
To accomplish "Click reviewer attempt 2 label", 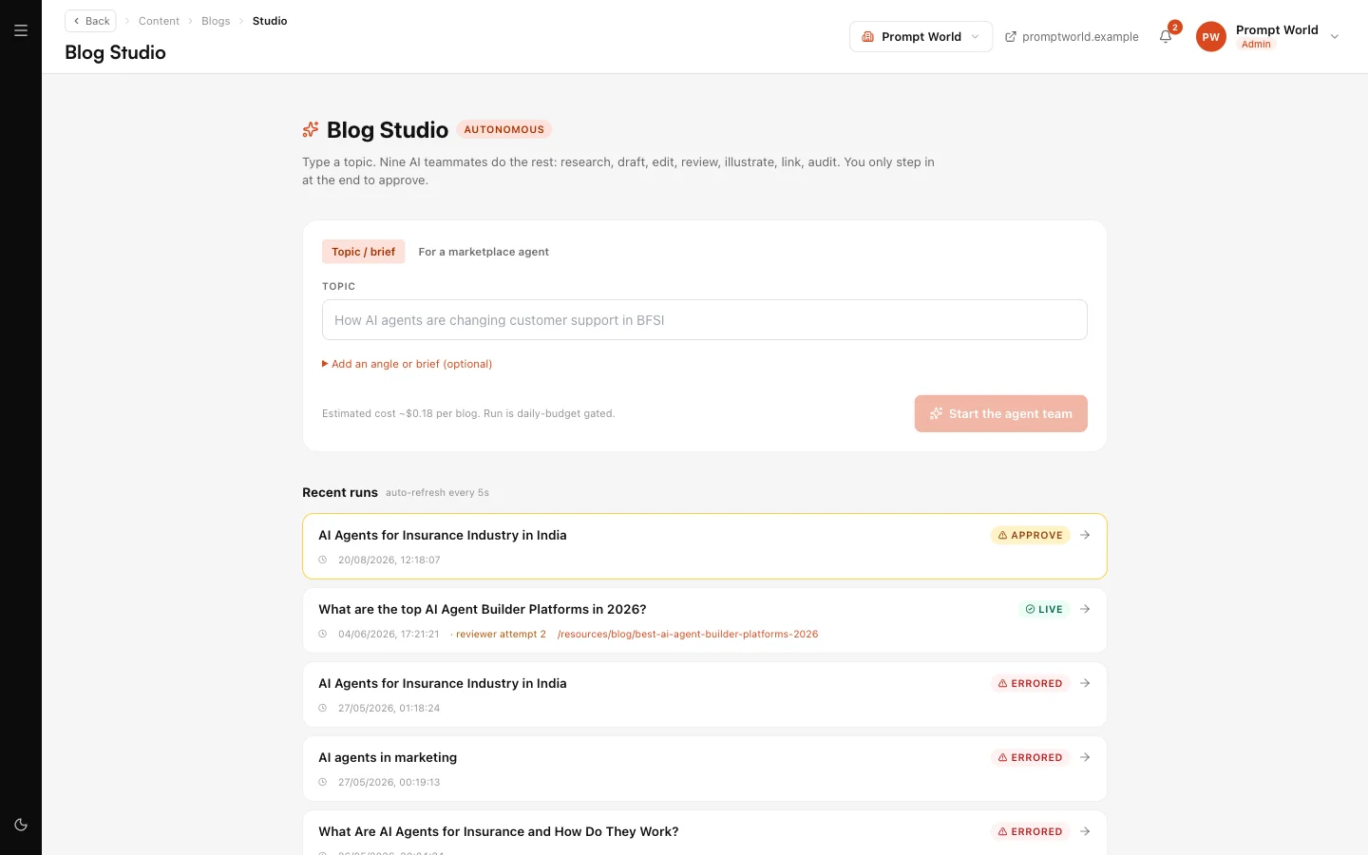I will pyautogui.click(x=501, y=634).
